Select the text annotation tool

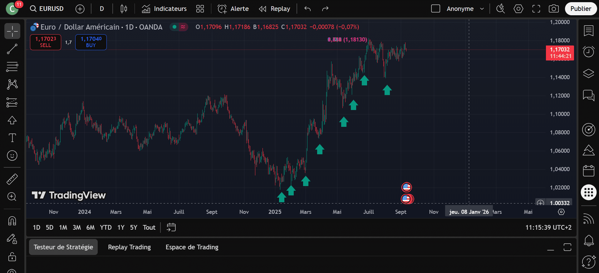[12, 138]
